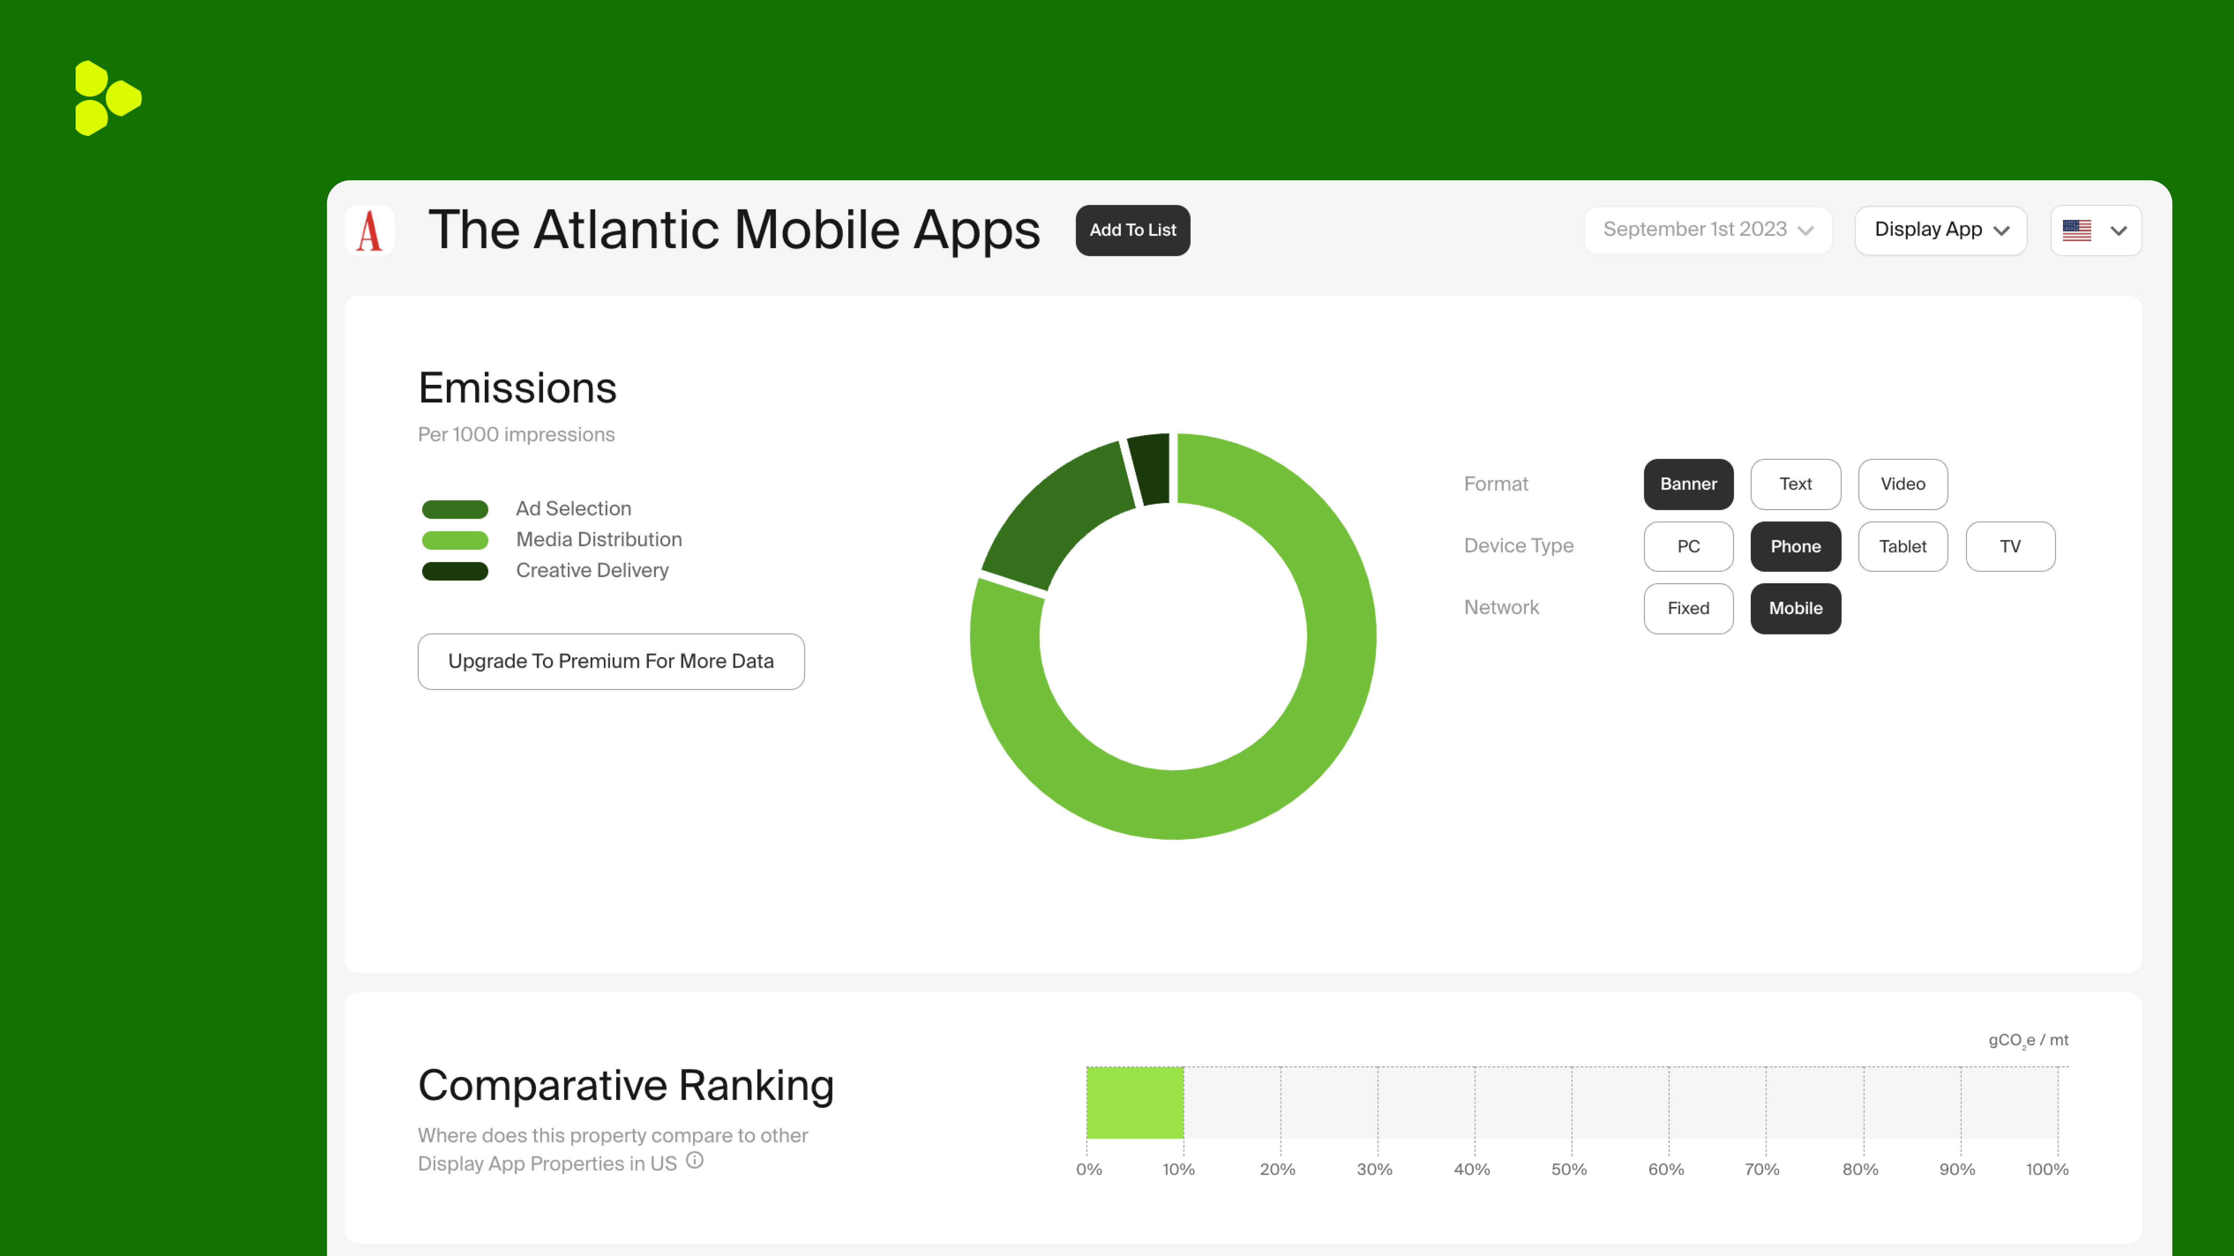The height and width of the screenshot is (1256, 2234).
Task: Open the September 1st 2023 date dropdown
Action: [x=1707, y=230]
